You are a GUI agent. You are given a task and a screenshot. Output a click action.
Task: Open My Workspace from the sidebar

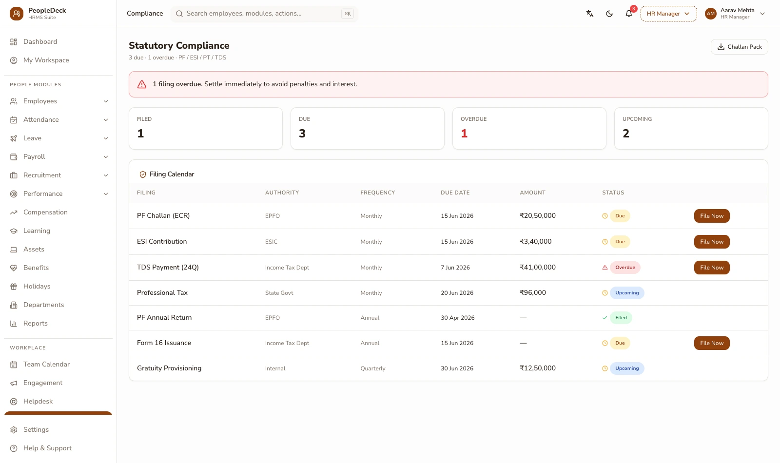(x=58, y=60)
